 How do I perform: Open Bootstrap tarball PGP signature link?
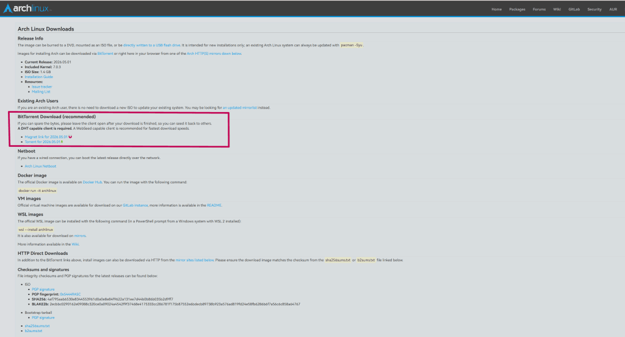click(43, 317)
